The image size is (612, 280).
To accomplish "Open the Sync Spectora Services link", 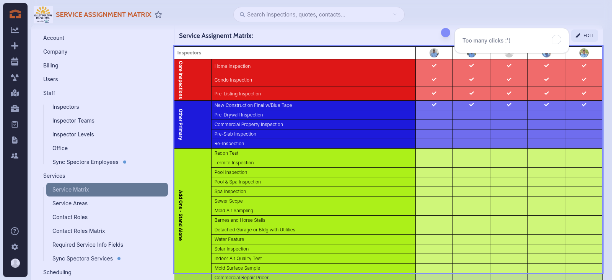I will pos(83,259).
